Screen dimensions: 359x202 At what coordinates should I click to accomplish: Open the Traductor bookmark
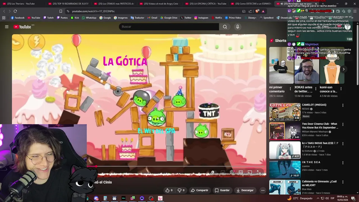tap(137, 18)
